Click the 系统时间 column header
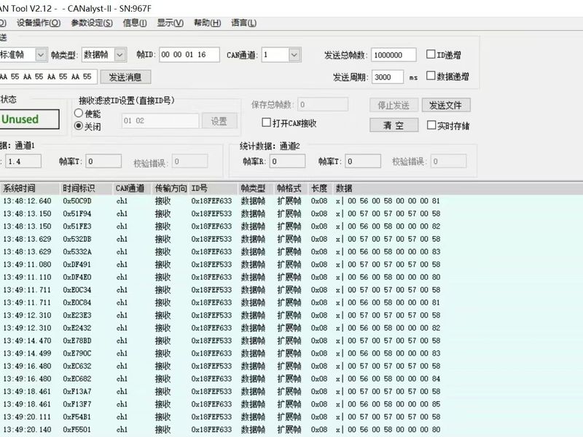 coord(30,189)
